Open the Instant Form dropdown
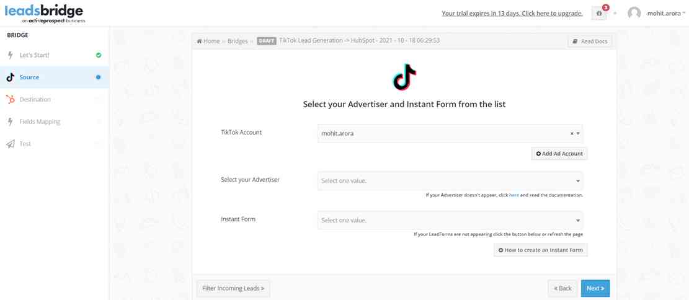Image resolution: width=689 pixels, height=300 pixels. click(x=450, y=220)
